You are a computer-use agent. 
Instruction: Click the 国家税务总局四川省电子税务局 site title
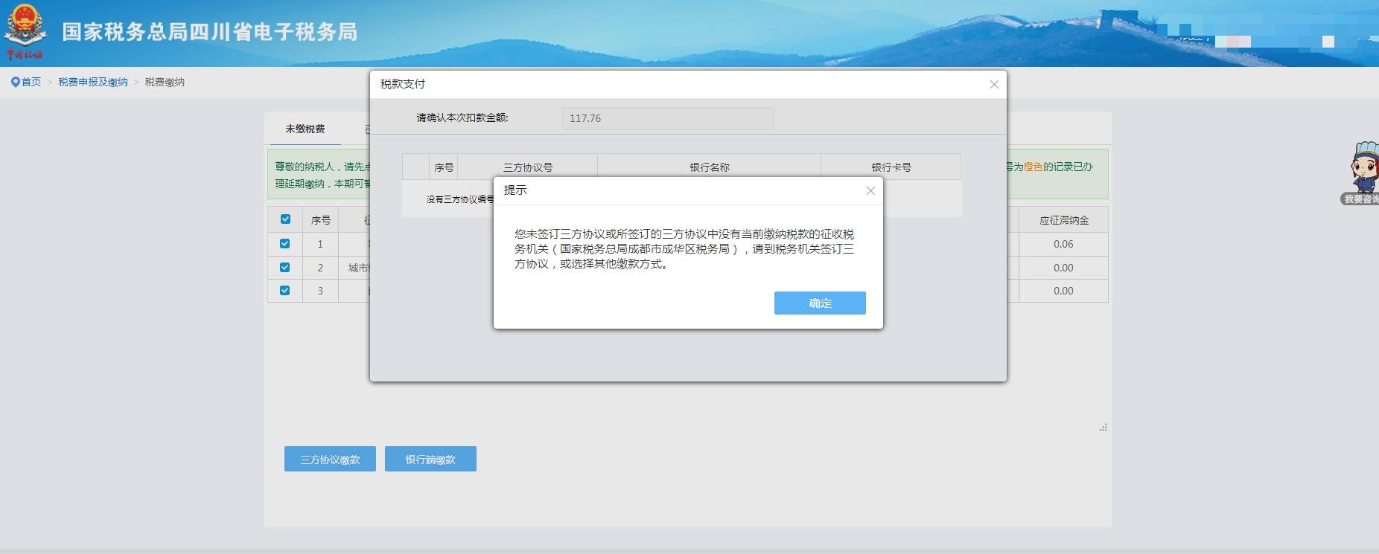click(x=209, y=32)
